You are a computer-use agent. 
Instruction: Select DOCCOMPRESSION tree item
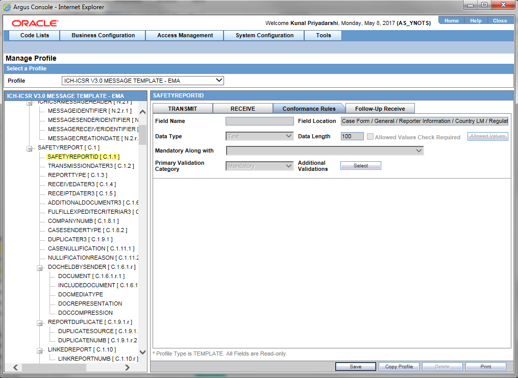[x=85, y=313]
